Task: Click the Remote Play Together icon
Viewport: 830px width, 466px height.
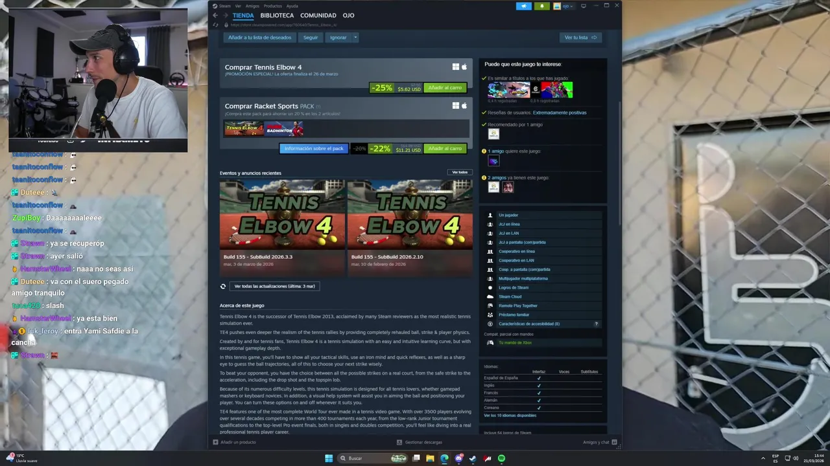Action: [490, 305]
